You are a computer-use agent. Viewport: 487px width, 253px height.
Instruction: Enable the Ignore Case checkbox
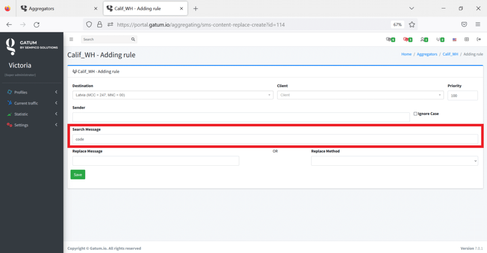pyautogui.click(x=415, y=114)
